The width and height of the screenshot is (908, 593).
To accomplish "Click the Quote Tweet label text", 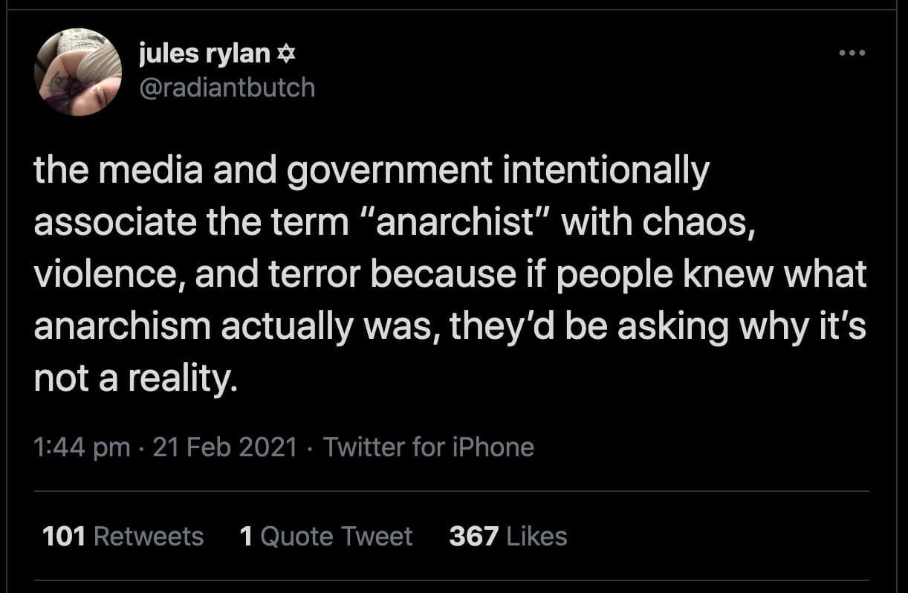I will click(x=336, y=536).
